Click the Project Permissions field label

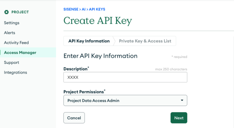pyautogui.click(x=84, y=92)
